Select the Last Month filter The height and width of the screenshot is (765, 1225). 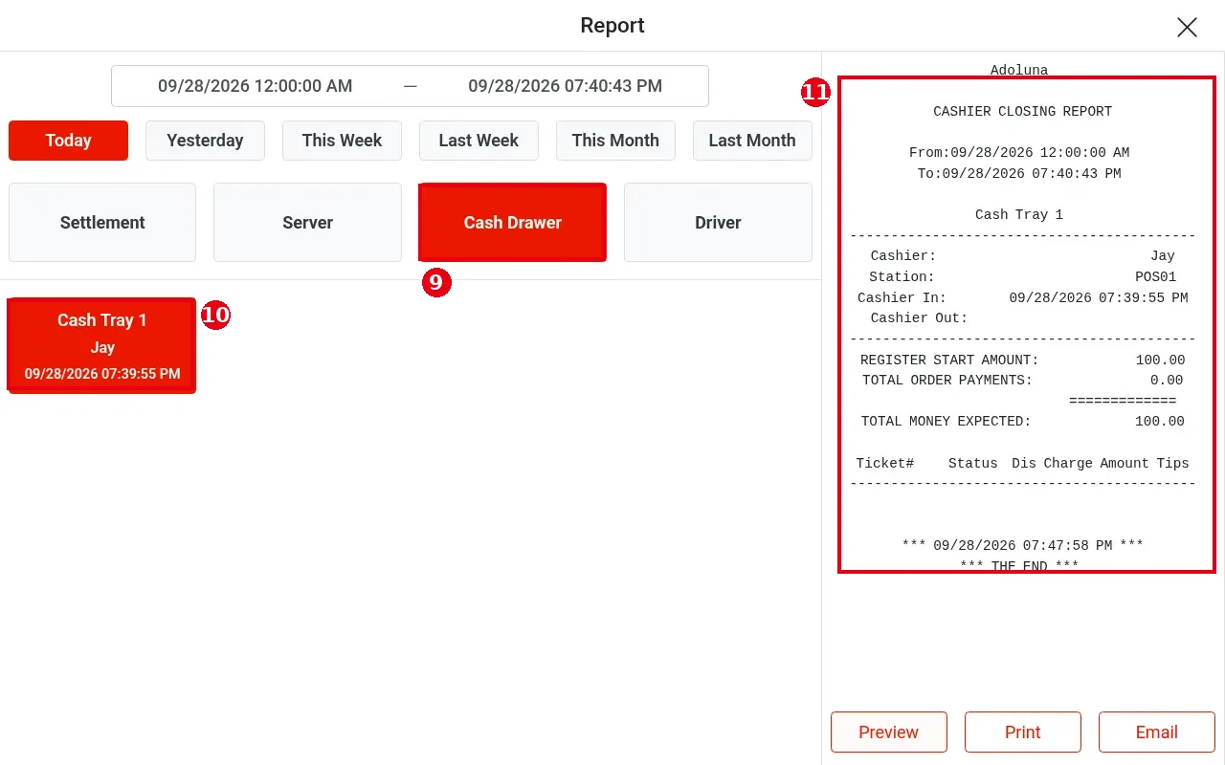coord(752,141)
